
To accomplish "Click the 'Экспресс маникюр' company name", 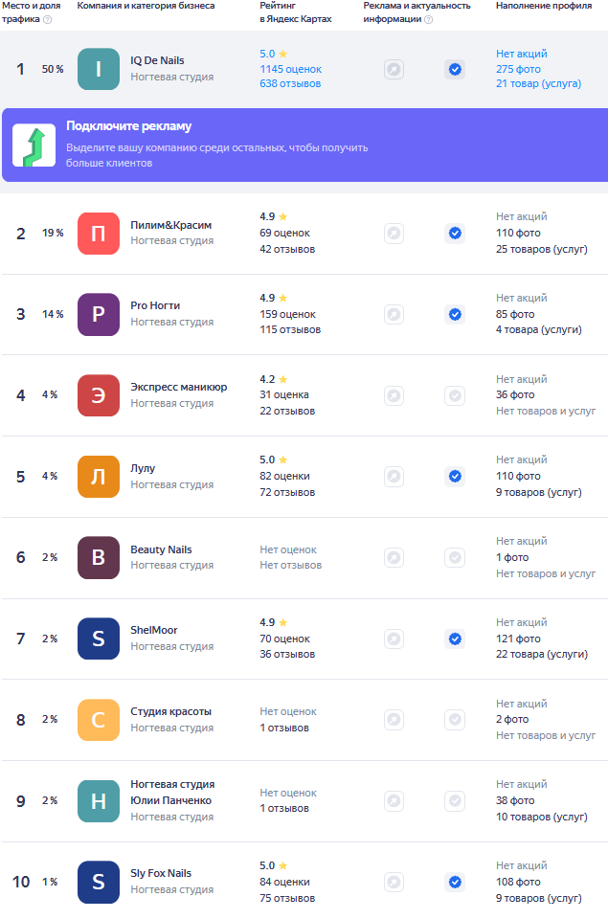I will point(179,387).
